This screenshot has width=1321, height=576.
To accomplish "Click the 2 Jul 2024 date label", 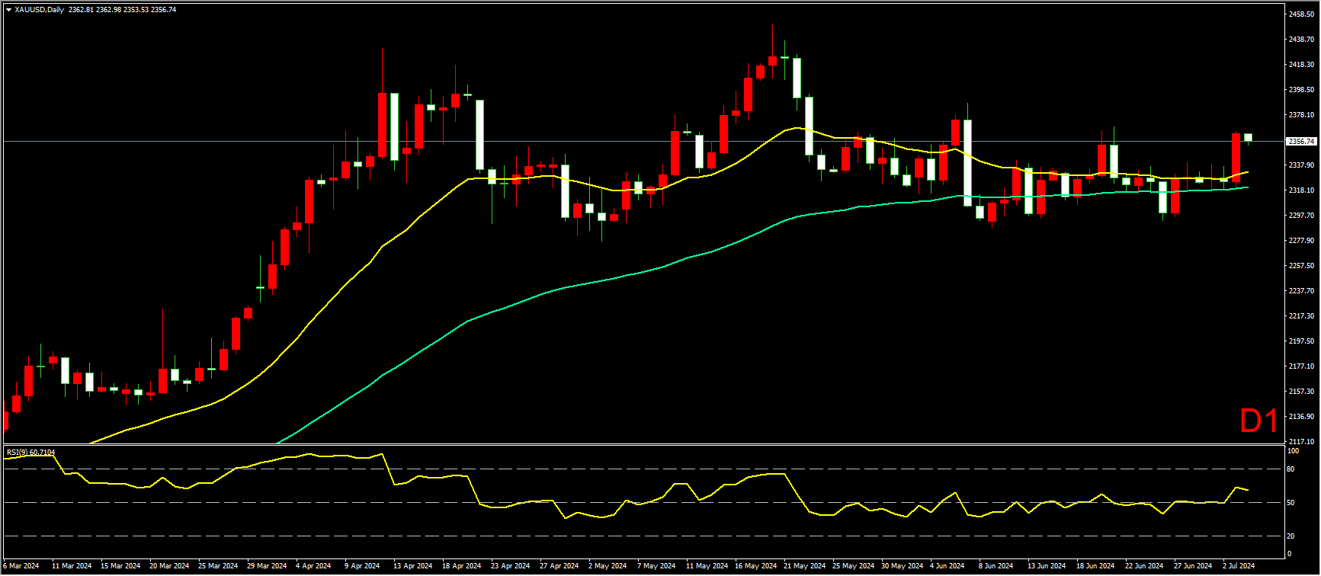I will coord(1239,566).
